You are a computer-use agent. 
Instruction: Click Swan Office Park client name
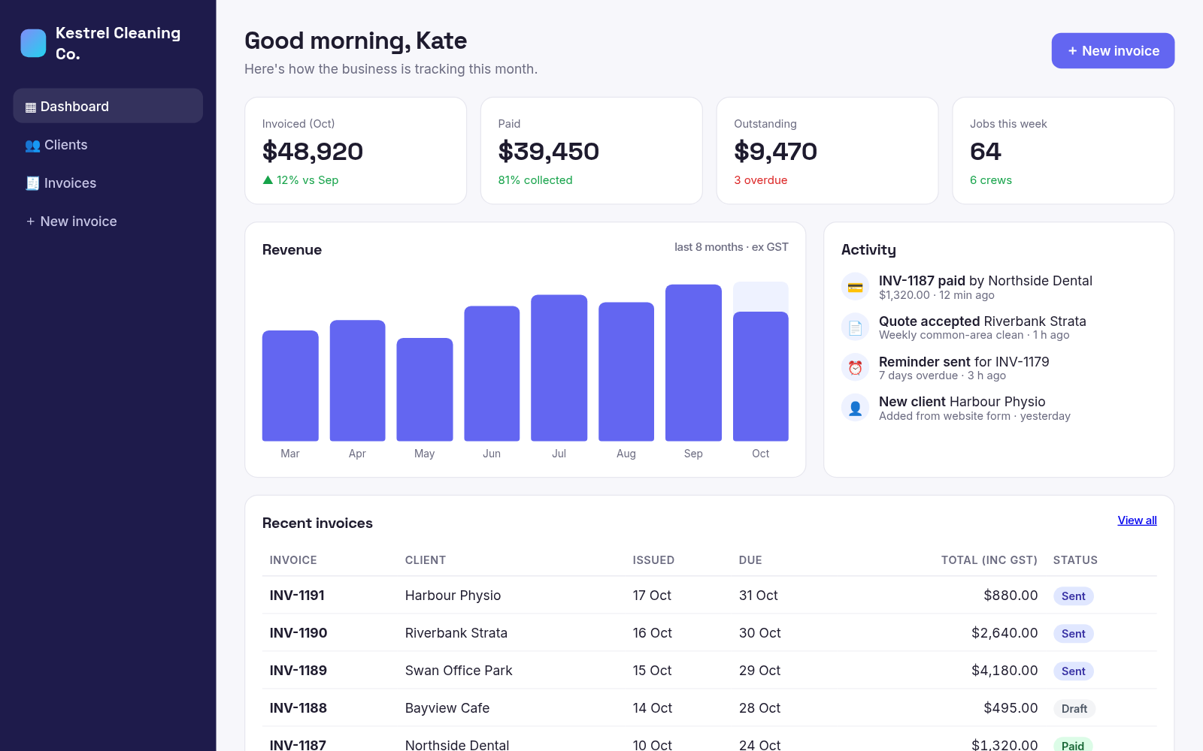click(x=459, y=671)
